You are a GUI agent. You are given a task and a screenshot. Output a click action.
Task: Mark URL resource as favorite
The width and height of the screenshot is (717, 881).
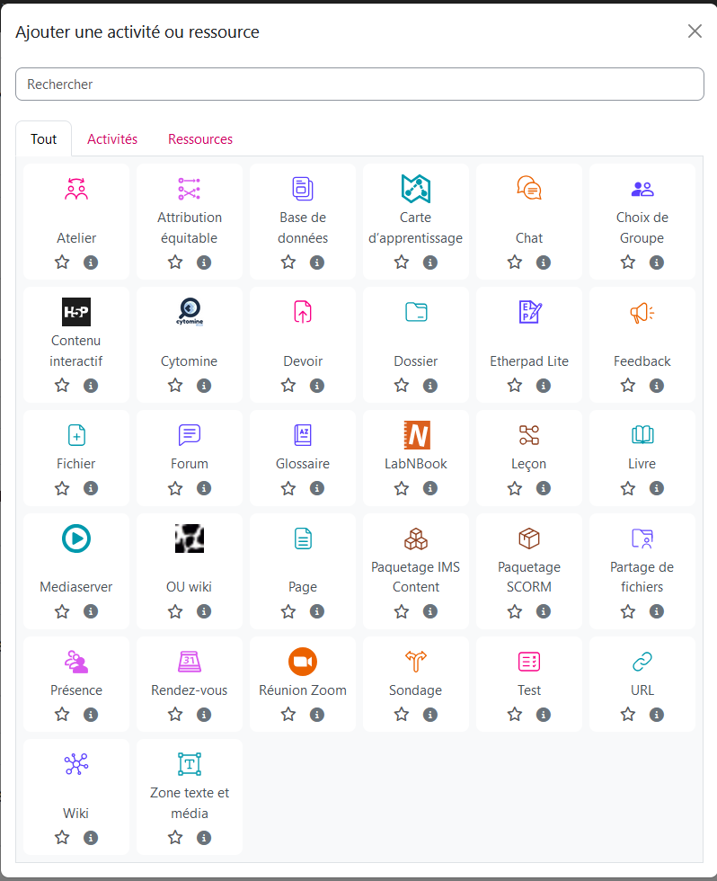(628, 715)
